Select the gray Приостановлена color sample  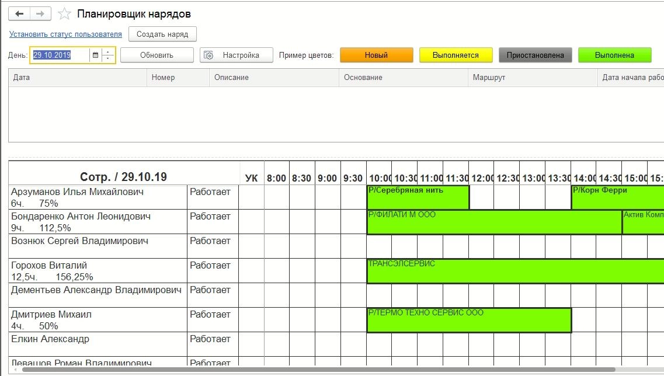click(x=536, y=55)
